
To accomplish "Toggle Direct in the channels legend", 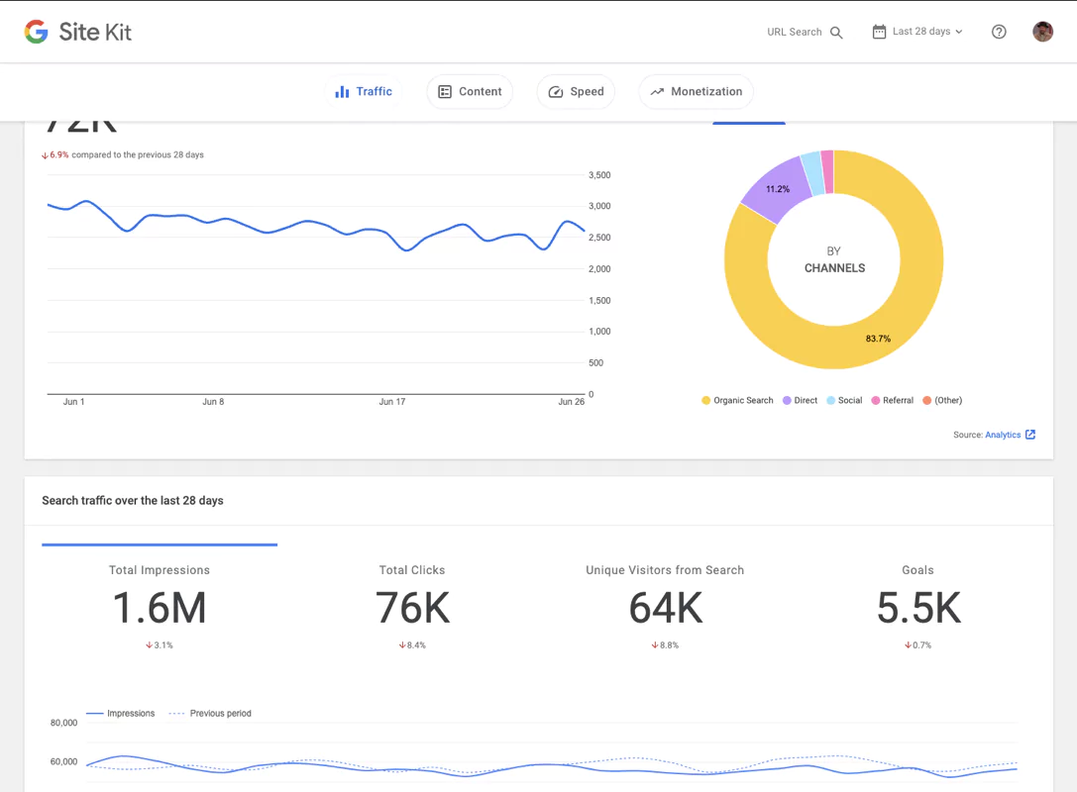I will 799,400.
